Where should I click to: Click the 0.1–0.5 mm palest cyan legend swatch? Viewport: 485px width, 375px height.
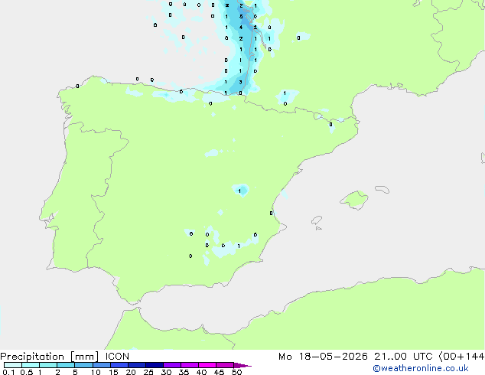(x=13, y=365)
